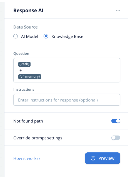This screenshot has height=177, width=128.
Task: Disable the Not found path toggle
Action: tap(116, 121)
